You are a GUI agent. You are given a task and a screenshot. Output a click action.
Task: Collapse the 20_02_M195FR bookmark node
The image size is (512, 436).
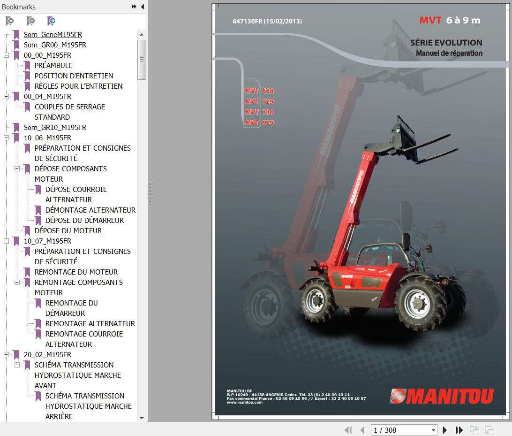[x=6, y=354]
